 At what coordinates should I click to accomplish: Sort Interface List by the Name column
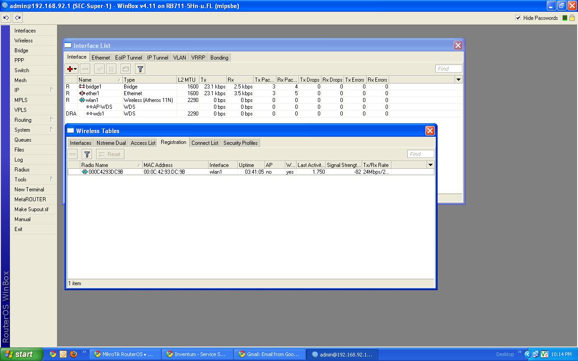[100, 80]
